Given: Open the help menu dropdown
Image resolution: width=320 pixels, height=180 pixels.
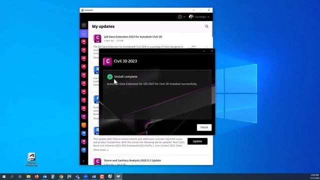Looking at the screenshot, I should click(181, 17).
